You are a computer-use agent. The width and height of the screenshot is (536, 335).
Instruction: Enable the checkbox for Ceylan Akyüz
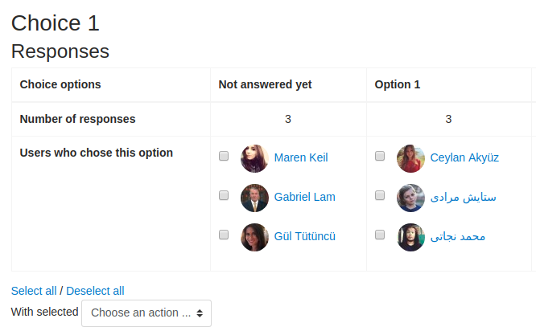pos(380,156)
